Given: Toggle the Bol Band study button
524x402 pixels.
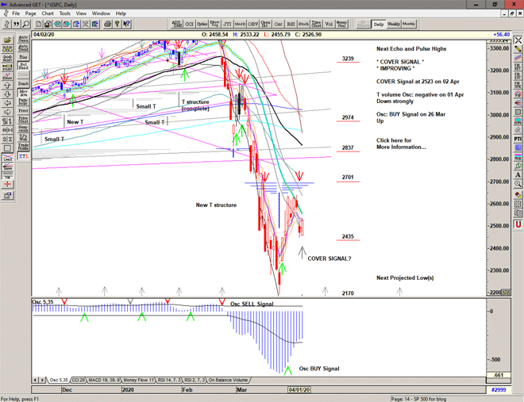Looking at the screenshot, I should tap(23, 66).
